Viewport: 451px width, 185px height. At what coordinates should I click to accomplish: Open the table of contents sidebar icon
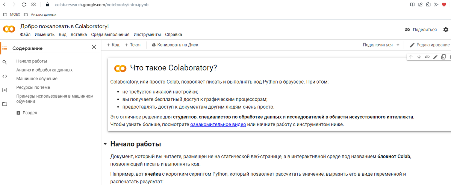(x=5, y=48)
